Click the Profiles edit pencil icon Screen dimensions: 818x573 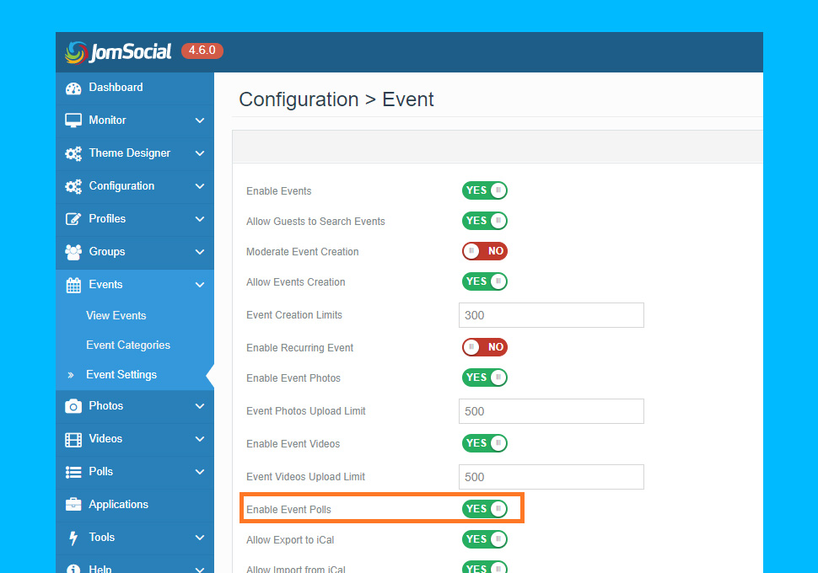click(73, 219)
